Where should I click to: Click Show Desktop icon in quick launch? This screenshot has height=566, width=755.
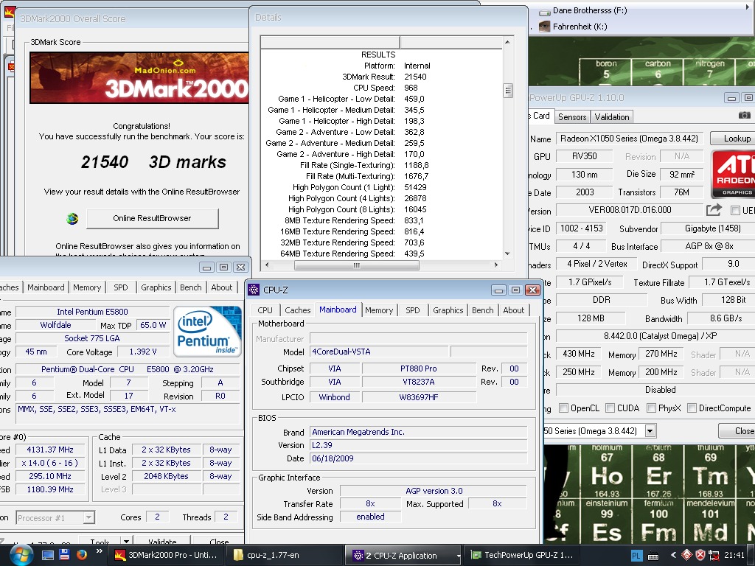coord(48,555)
